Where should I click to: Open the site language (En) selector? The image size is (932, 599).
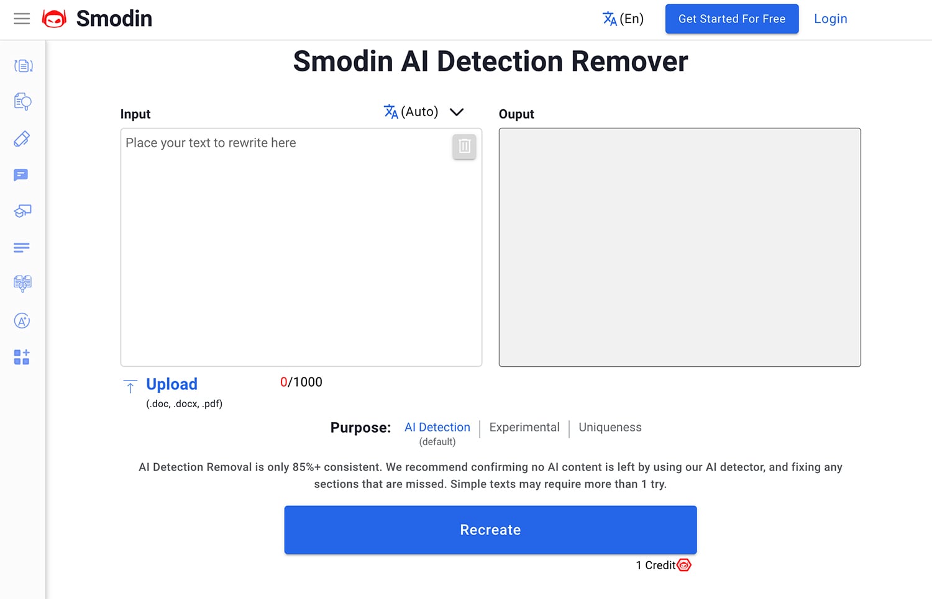click(x=623, y=19)
